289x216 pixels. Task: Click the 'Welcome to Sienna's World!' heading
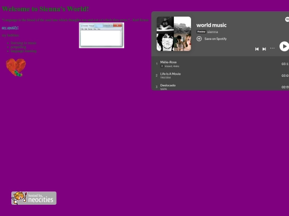pos(45,9)
